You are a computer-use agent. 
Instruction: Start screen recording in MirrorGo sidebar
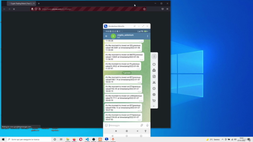(x=154, y=88)
